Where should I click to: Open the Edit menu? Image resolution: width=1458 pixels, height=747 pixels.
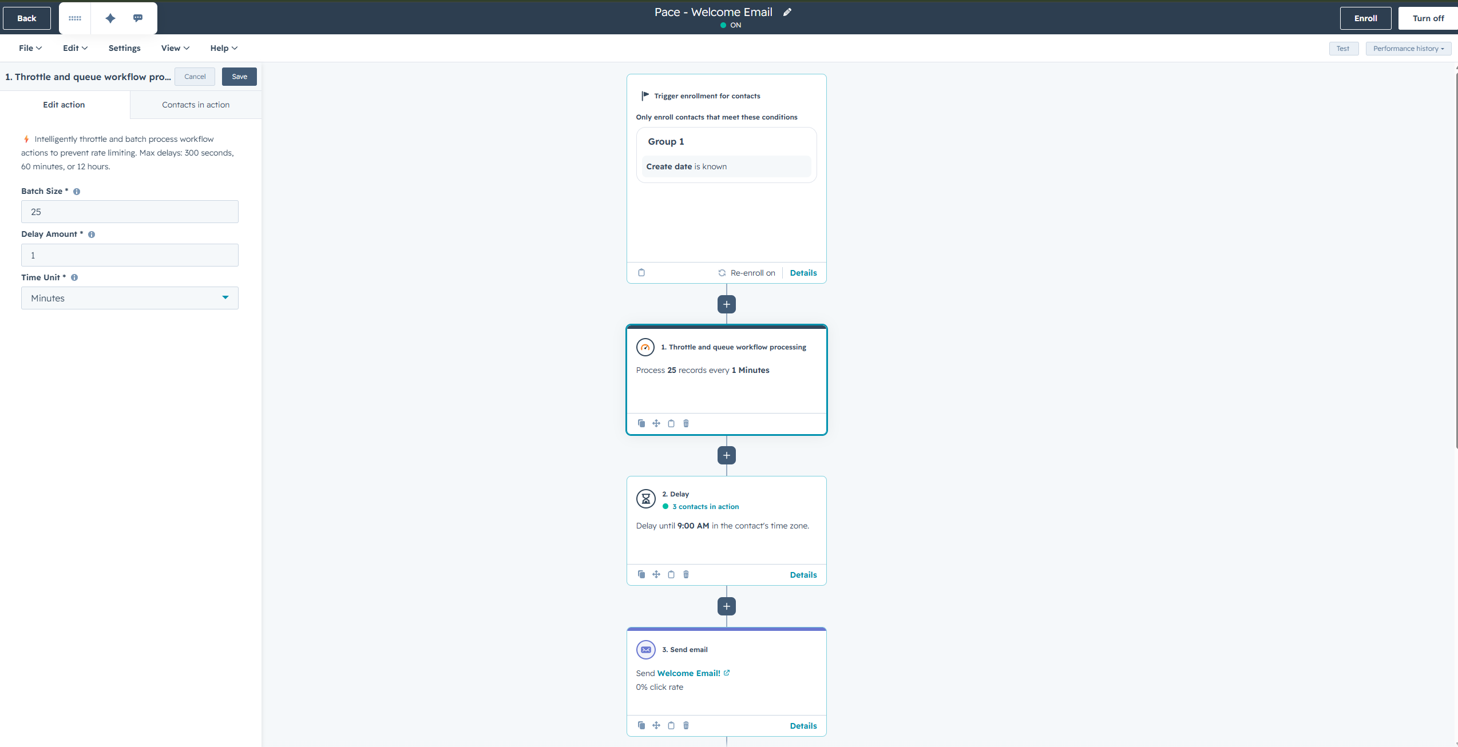tap(75, 48)
